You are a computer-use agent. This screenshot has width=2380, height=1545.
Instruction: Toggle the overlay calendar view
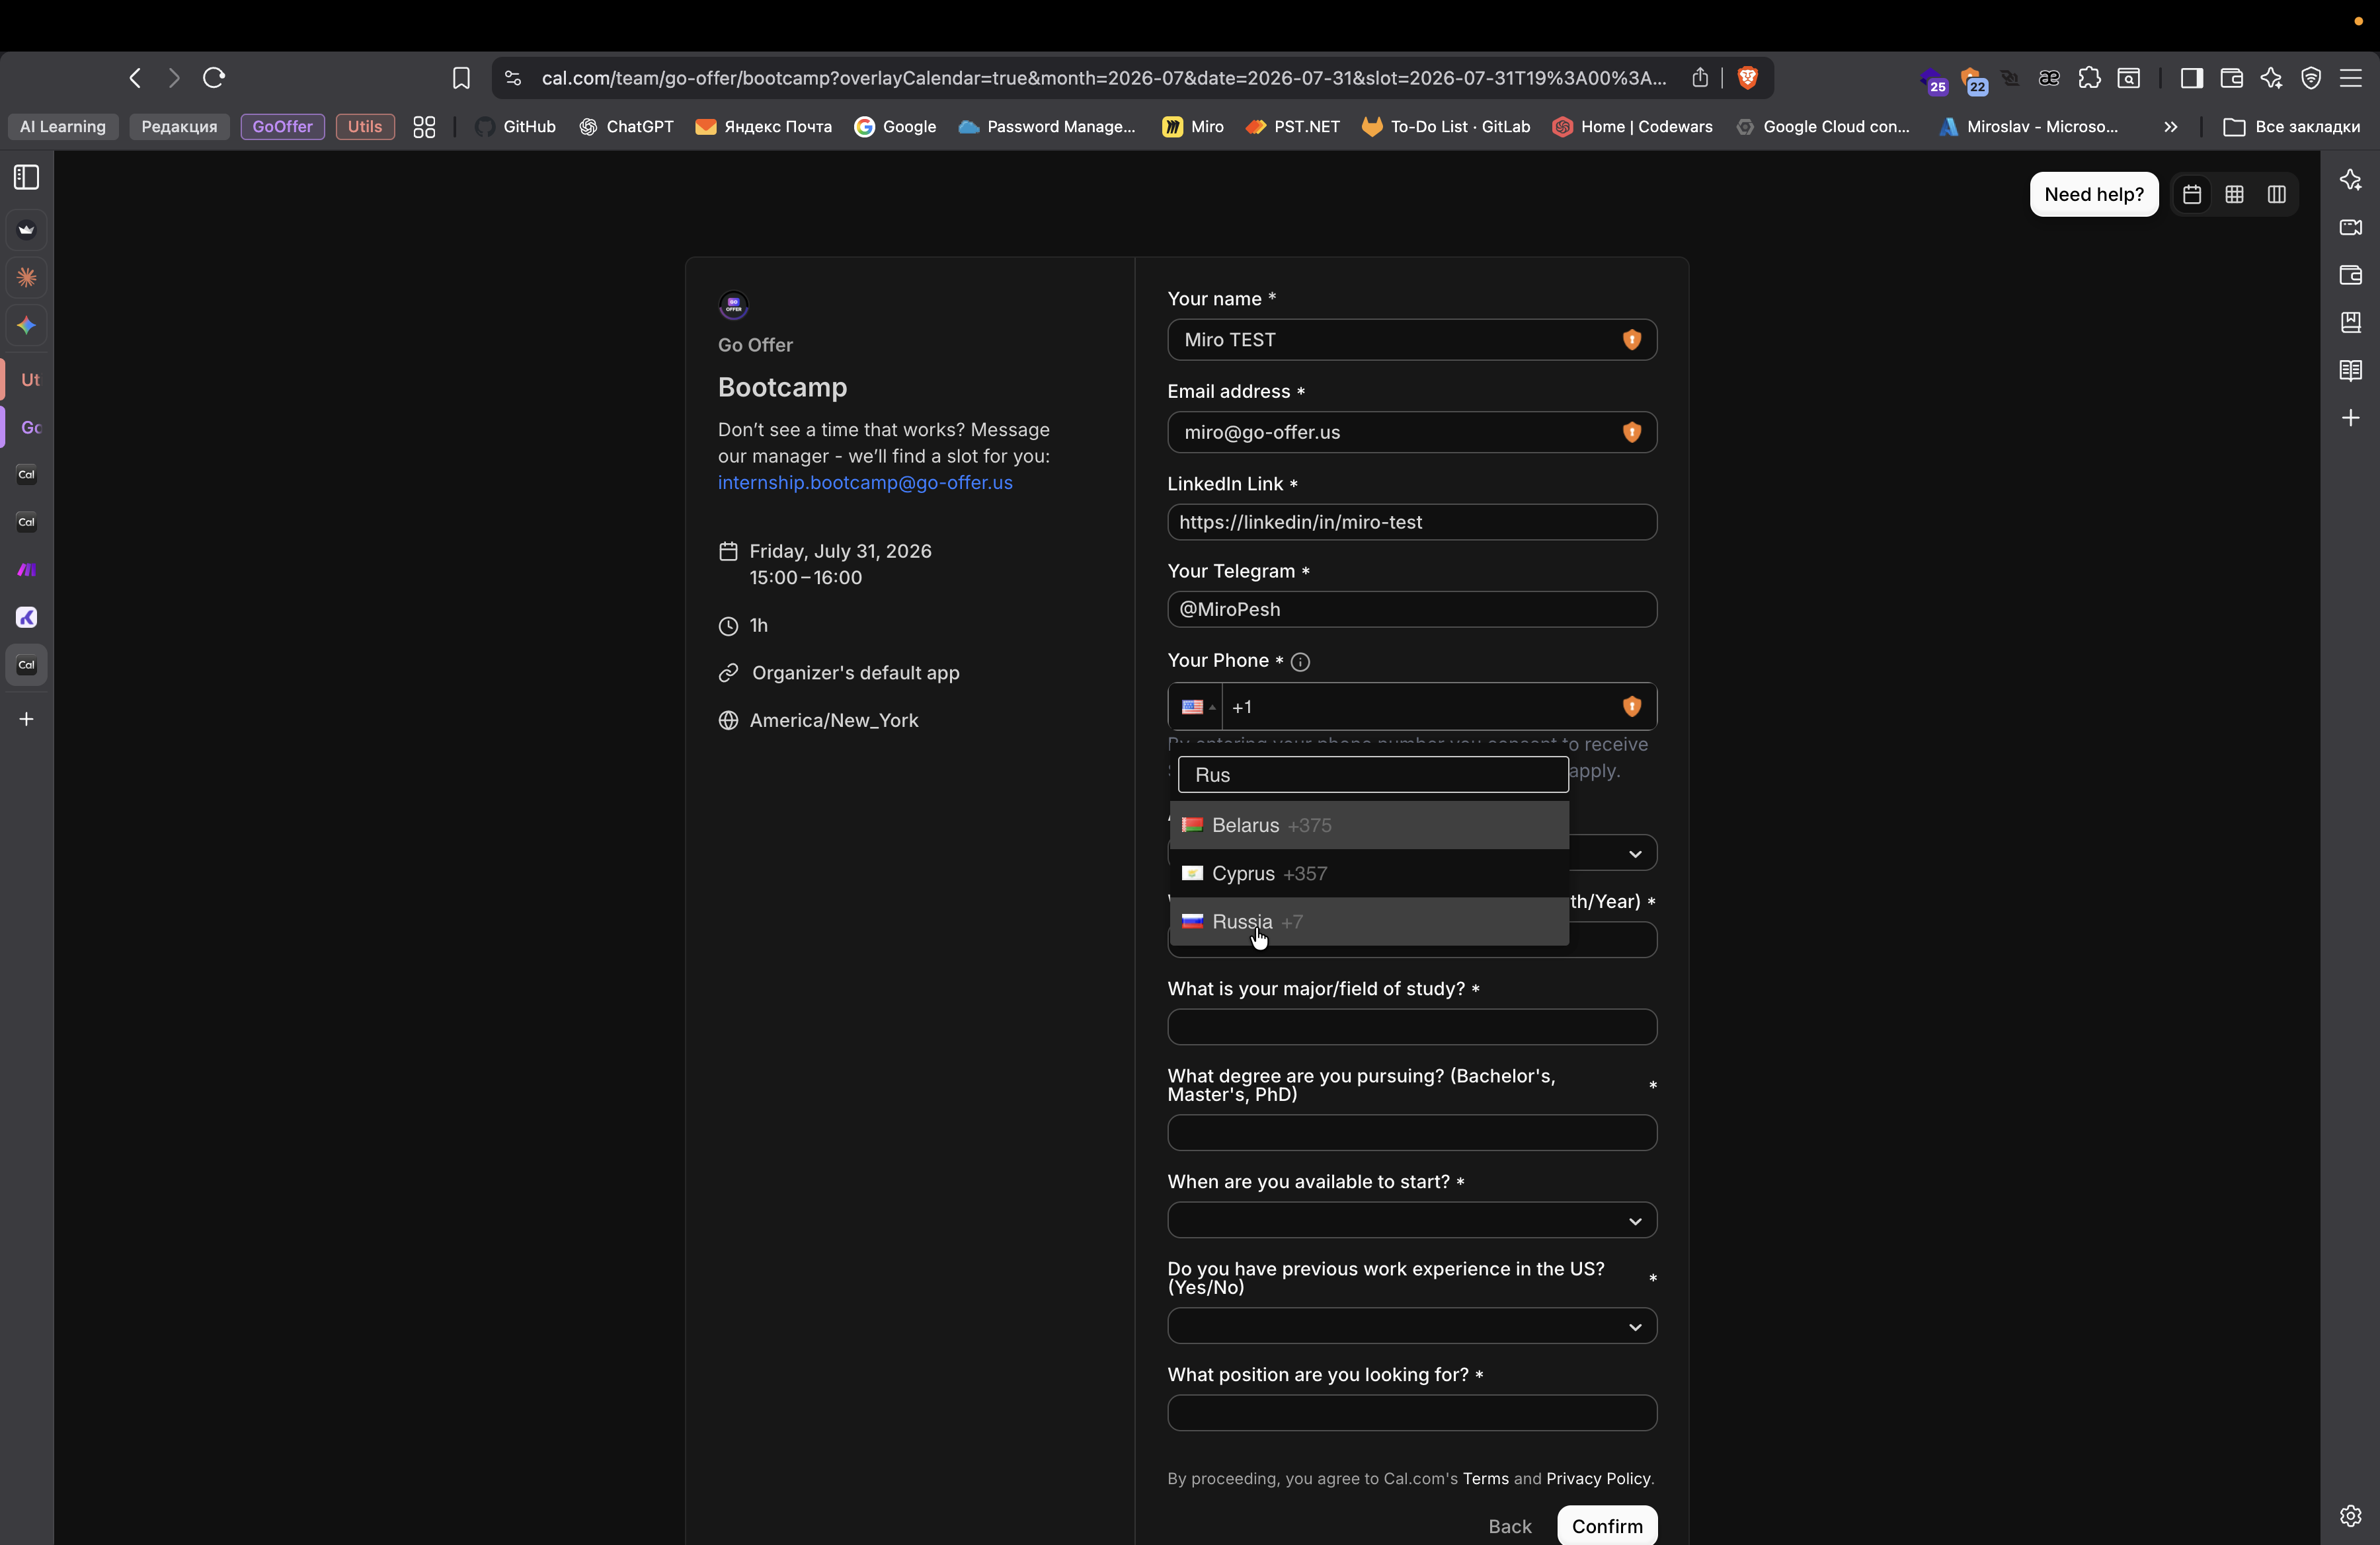(2192, 195)
